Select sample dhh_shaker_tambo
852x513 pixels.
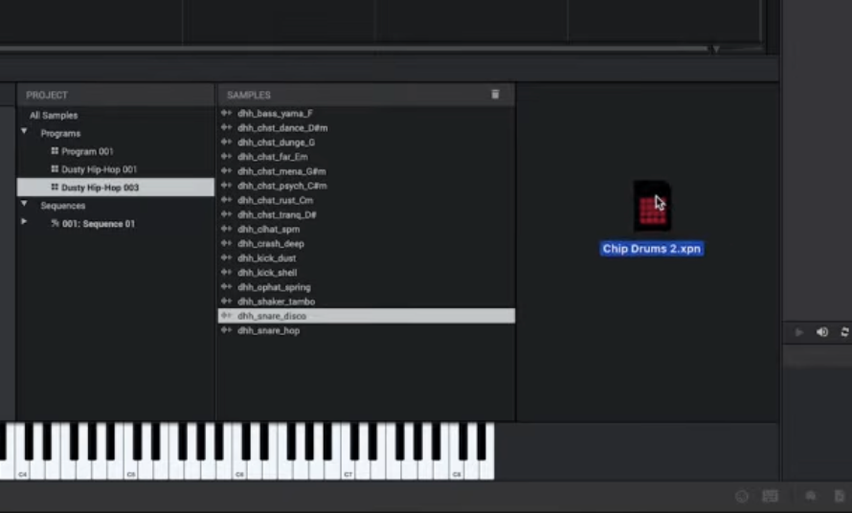[276, 301]
